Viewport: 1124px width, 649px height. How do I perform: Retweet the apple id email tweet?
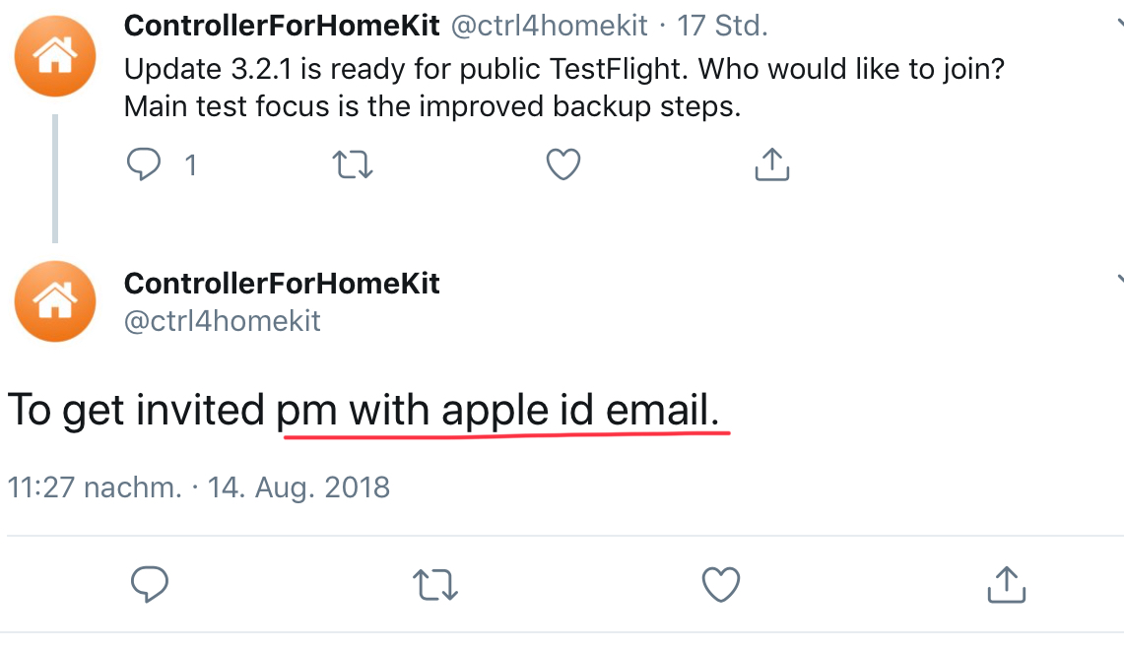(x=434, y=585)
